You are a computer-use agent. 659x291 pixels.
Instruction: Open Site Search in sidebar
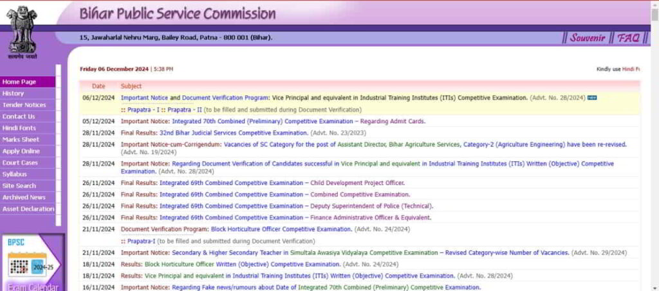coord(27,186)
